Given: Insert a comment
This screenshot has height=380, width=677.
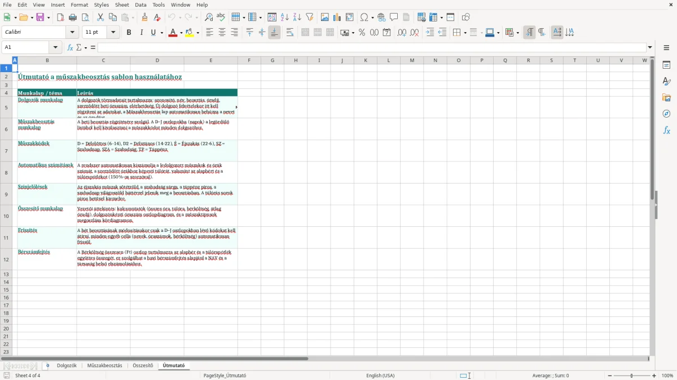Looking at the screenshot, I should pyautogui.click(x=394, y=17).
